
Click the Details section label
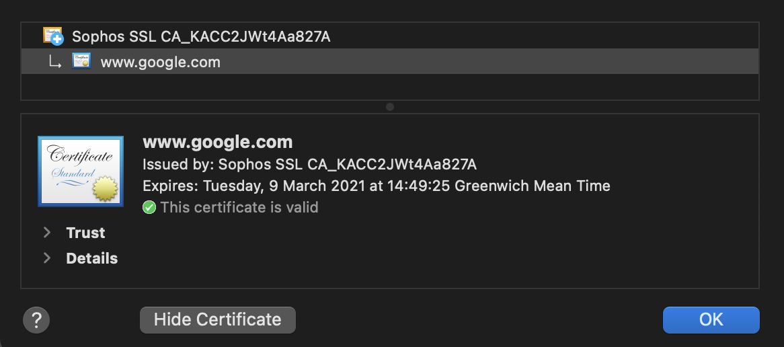tap(92, 258)
